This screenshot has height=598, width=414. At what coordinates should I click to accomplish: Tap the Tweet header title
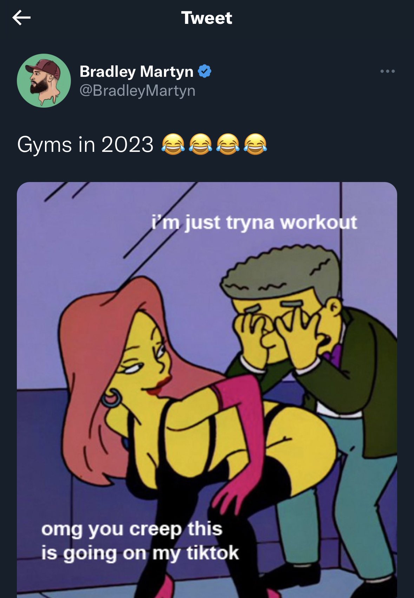pos(207,18)
